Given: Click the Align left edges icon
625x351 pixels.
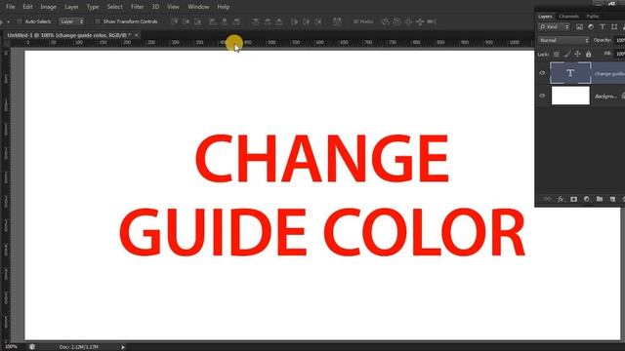Looking at the screenshot, I should 213,21.
